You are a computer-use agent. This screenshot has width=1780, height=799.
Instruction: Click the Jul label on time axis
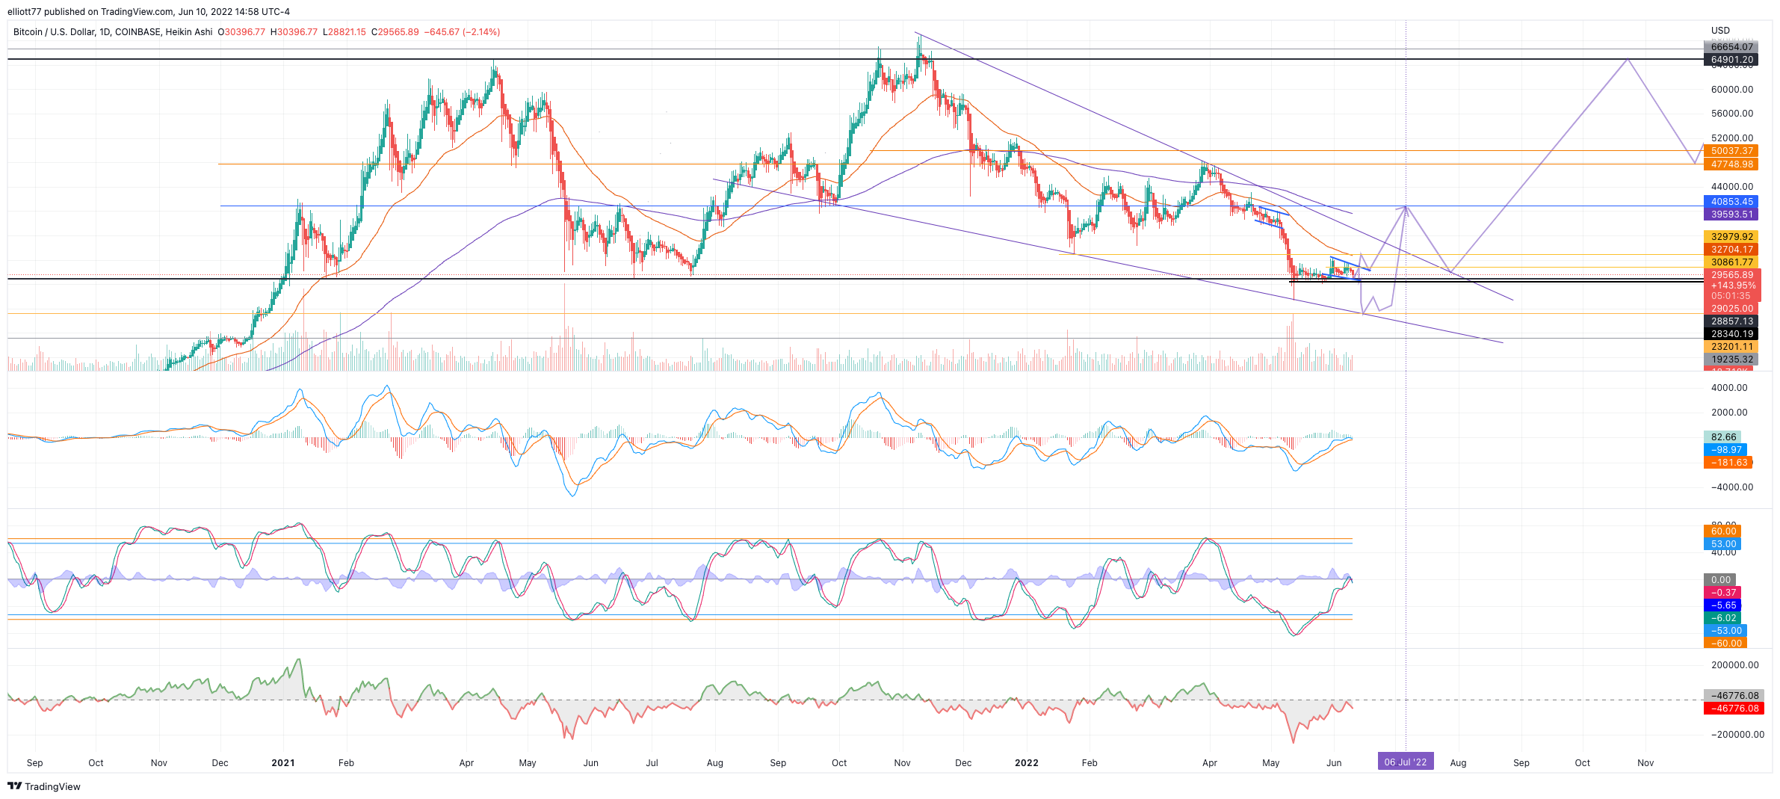pyautogui.click(x=652, y=763)
